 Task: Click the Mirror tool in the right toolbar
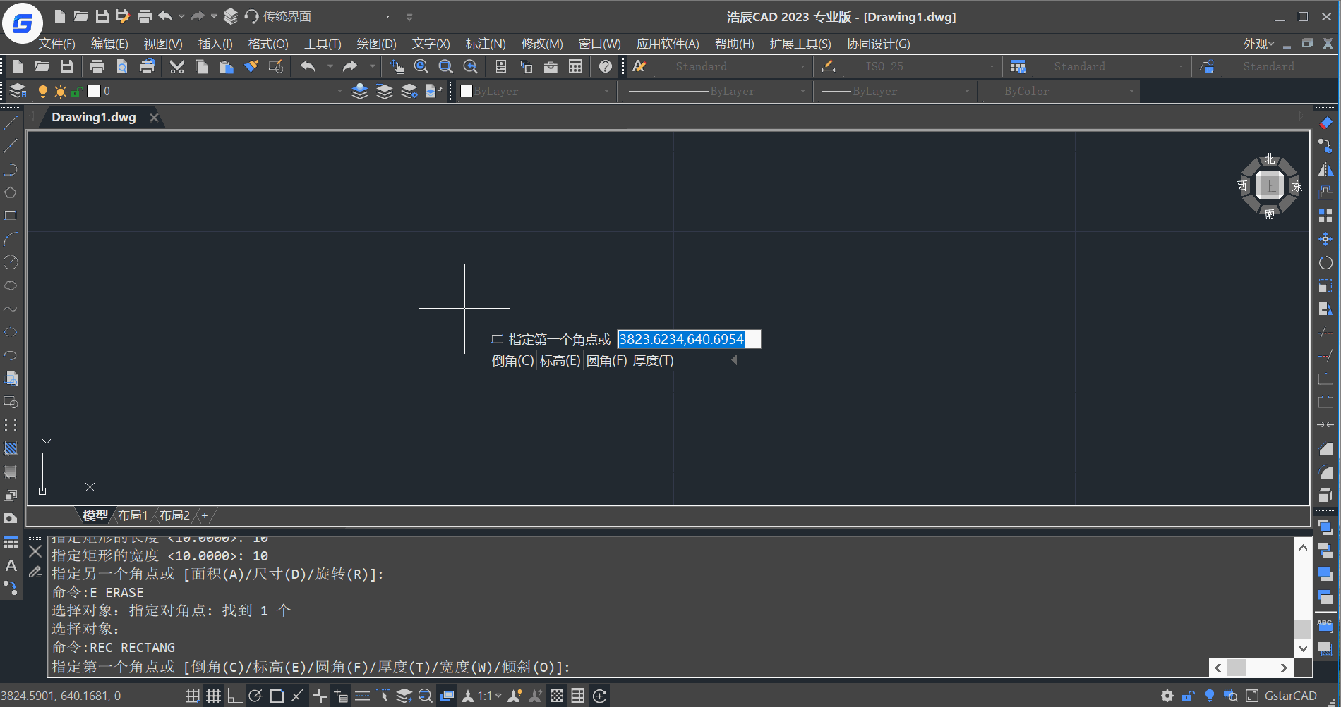[x=1325, y=169]
